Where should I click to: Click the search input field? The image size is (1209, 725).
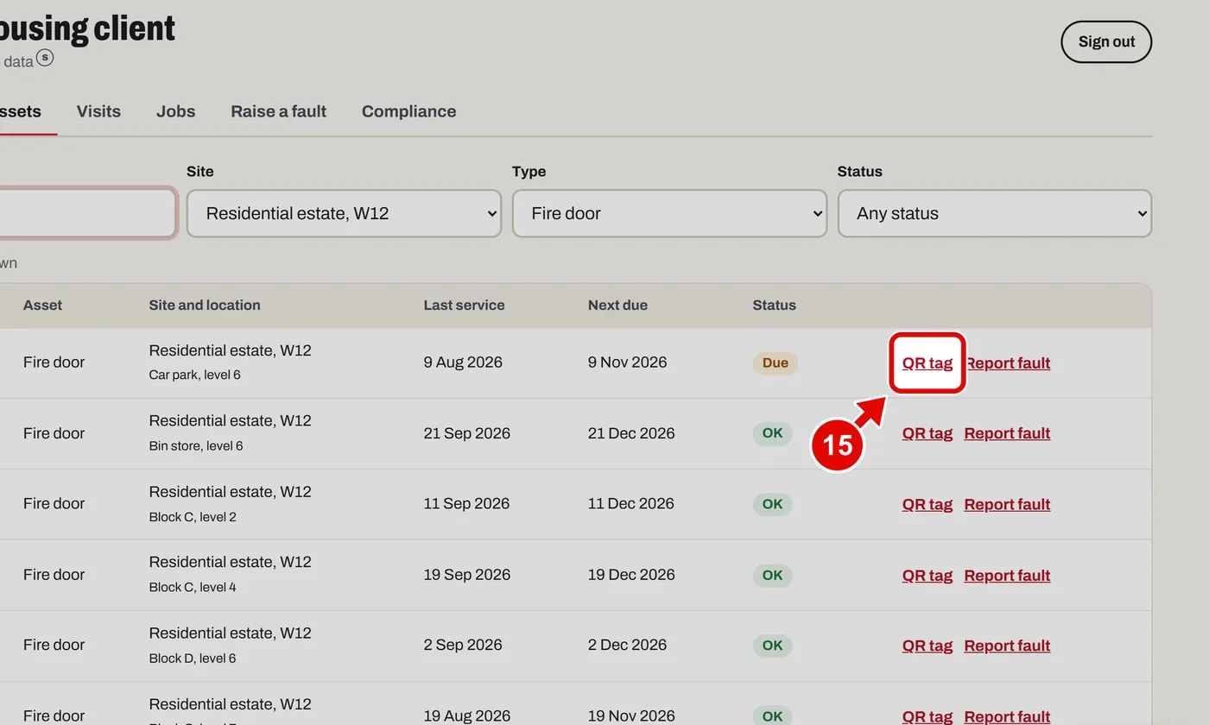coord(86,213)
